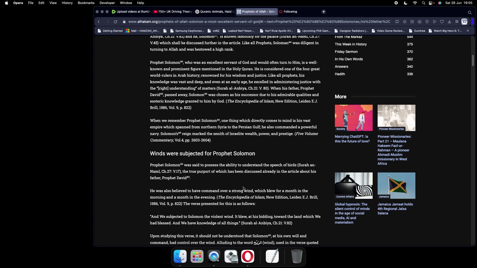Click the pencil edit icon in address bar
This screenshot has height=268, width=477.
tap(412, 22)
